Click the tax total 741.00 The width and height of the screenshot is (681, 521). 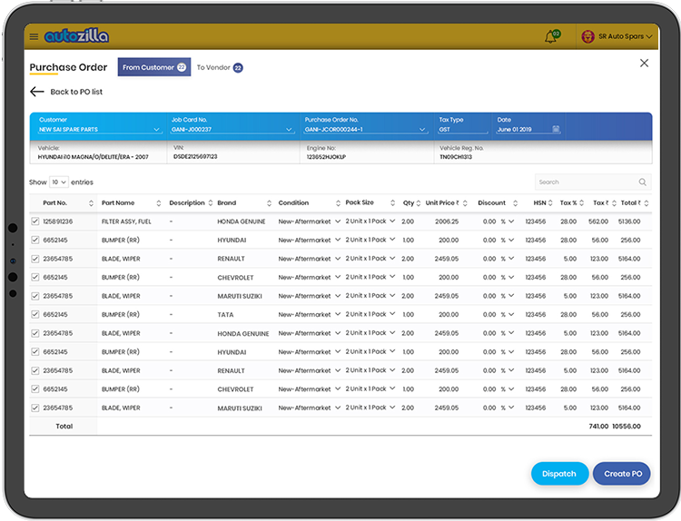click(598, 427)
